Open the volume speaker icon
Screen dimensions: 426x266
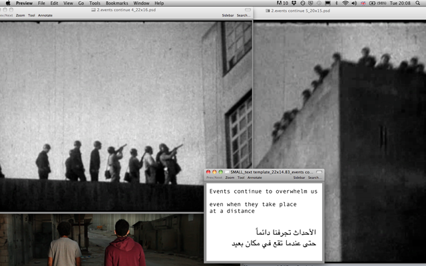[355, 3]
